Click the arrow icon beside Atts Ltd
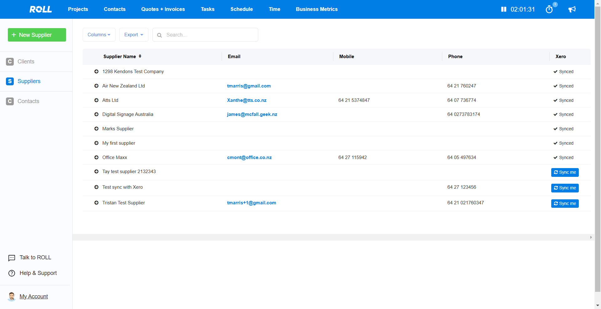Screen dimensions: 601x309 click(x=96, y=100)
